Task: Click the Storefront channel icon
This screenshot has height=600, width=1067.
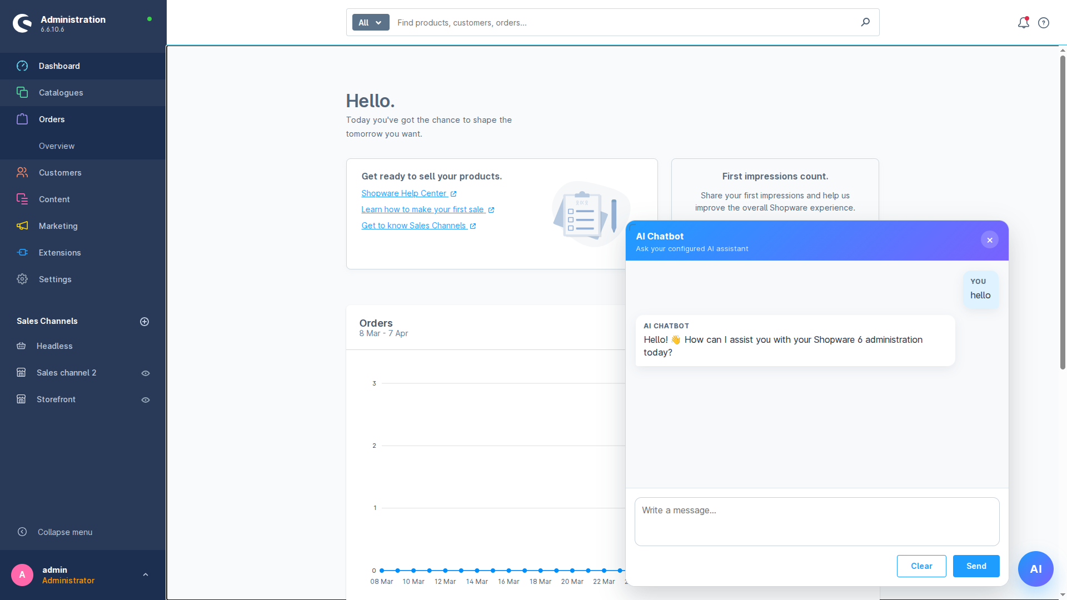Action: tap(21, 399)
